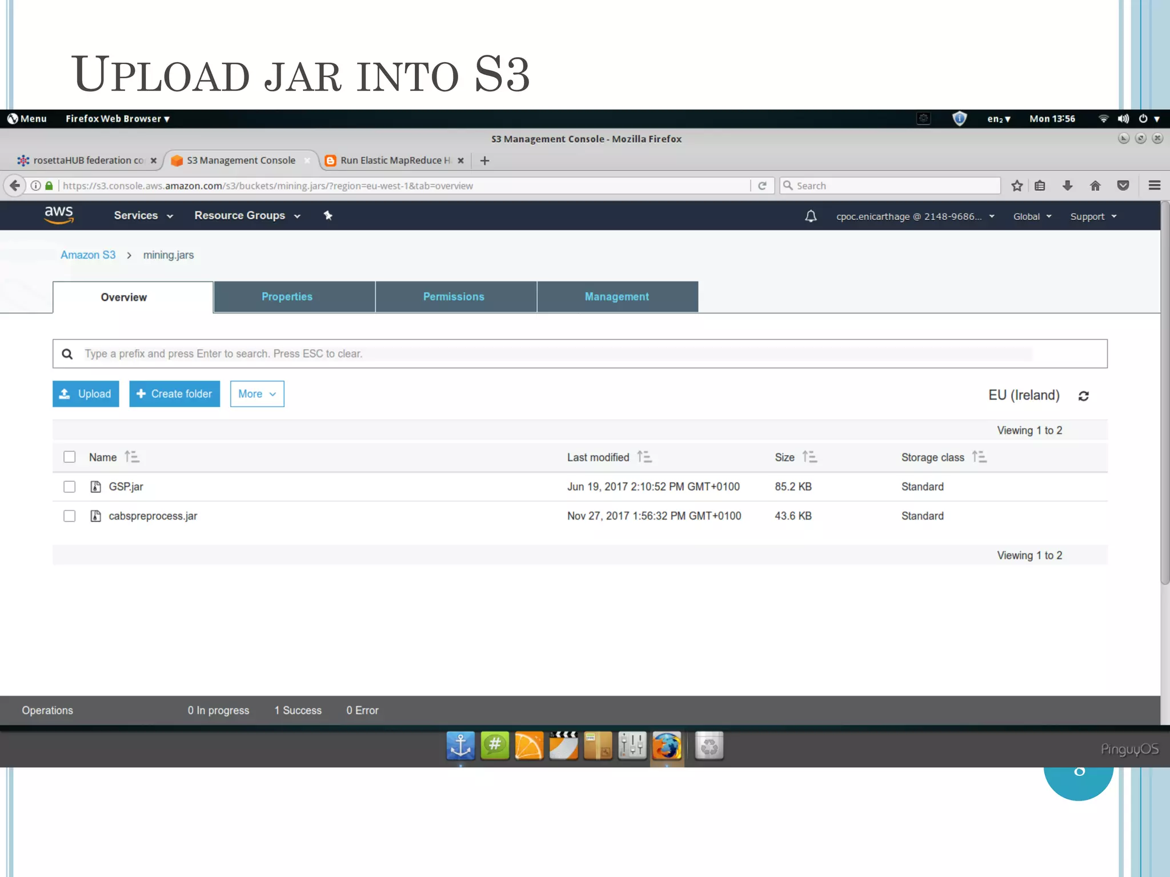Click the Storage class sort icon
The image size is (1170, 877).
point(979,457)
